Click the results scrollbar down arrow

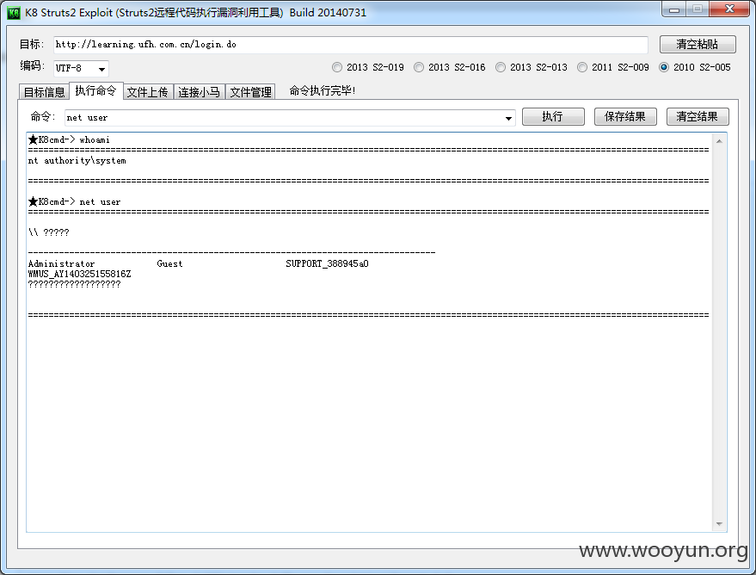[x=719, y=524]
